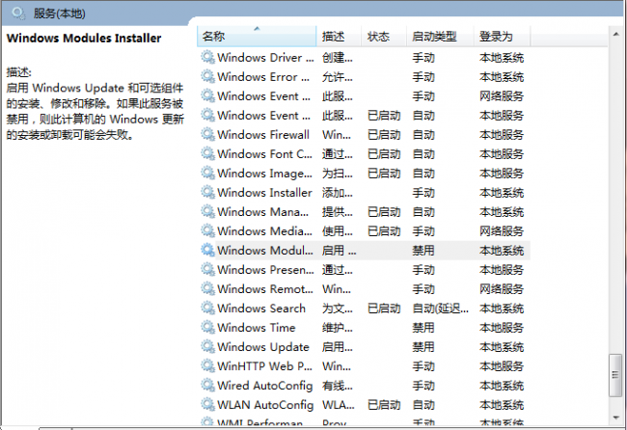Select the Windows Update service name
The width and height of the screenshot is (627, 430).
coord(263,347)
